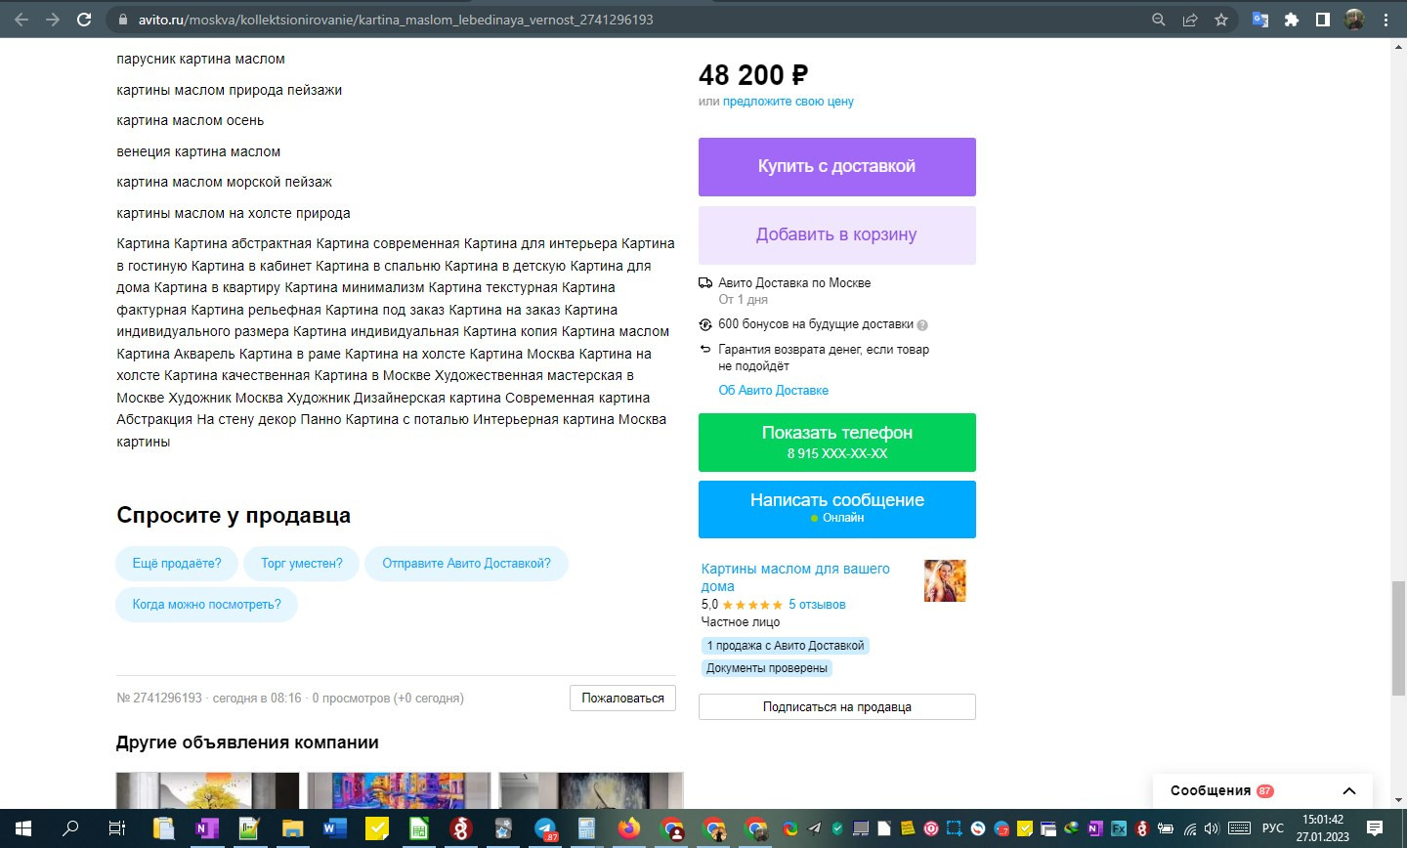The height and width of the screenshot is (848, 1407).
Task: Click the 48 200 ₽ price text
Action: point(753,75)
